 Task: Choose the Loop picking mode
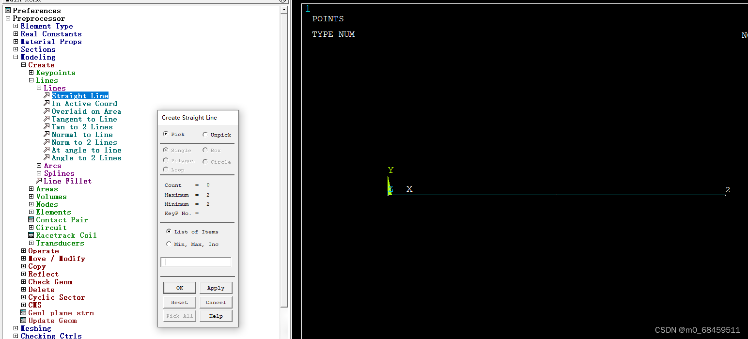[x=166, y=169]
